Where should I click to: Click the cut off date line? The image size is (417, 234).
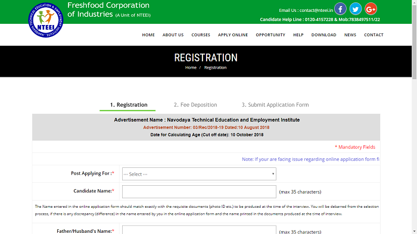(207, 135)
